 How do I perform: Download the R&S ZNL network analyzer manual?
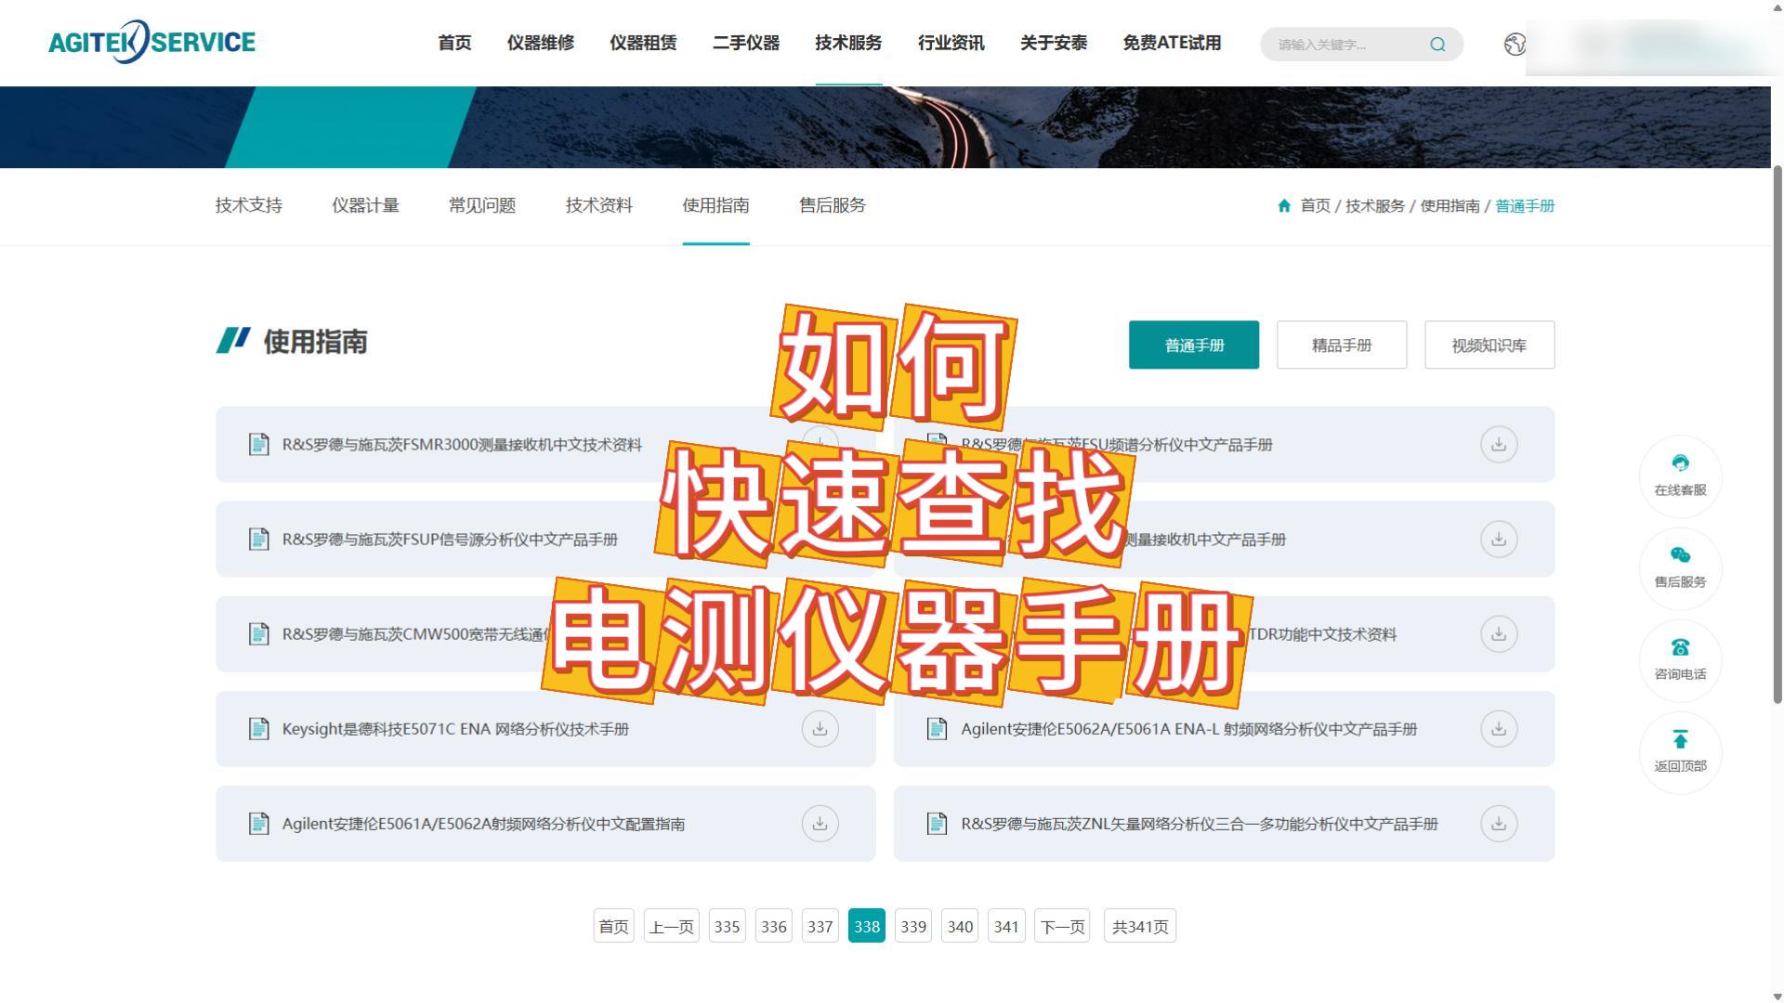coord(1499,824)
